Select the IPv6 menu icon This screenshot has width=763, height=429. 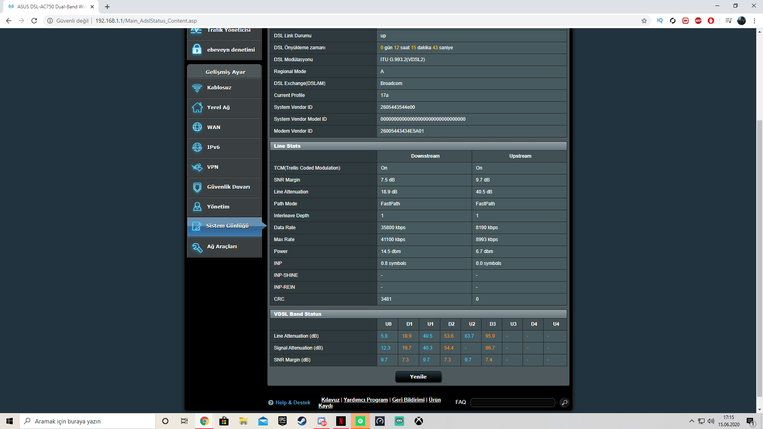(197, 147)
